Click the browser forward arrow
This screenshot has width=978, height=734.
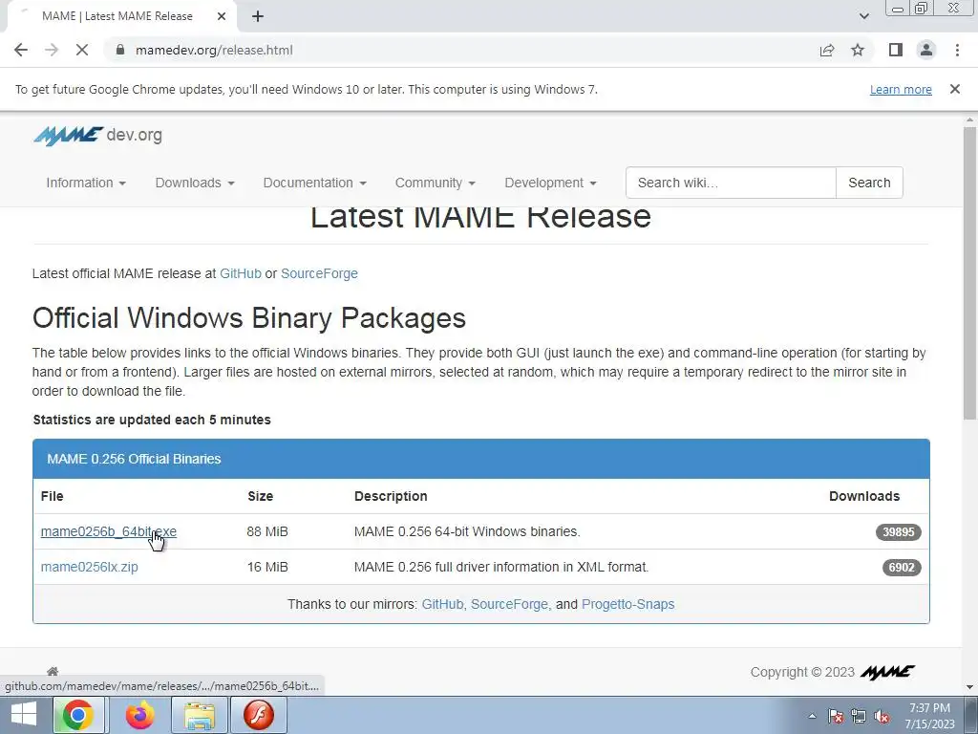click(52, 50)
